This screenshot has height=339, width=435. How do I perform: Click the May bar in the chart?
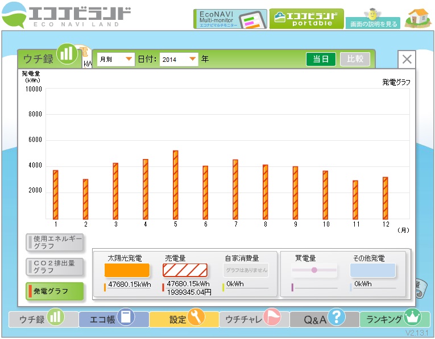pyautogui.click(x=176, y=185)
